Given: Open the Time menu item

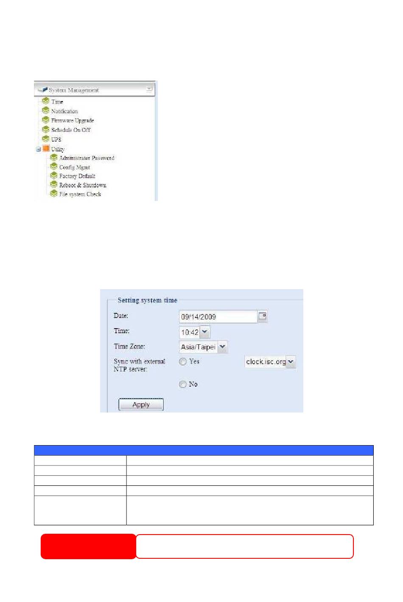Looking at the screenshot, I should coord(57,102).
